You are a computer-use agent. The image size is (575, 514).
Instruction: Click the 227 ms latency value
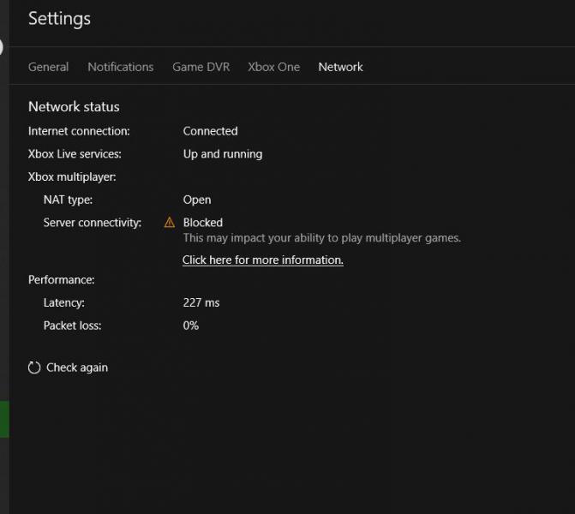pos(201,302)
